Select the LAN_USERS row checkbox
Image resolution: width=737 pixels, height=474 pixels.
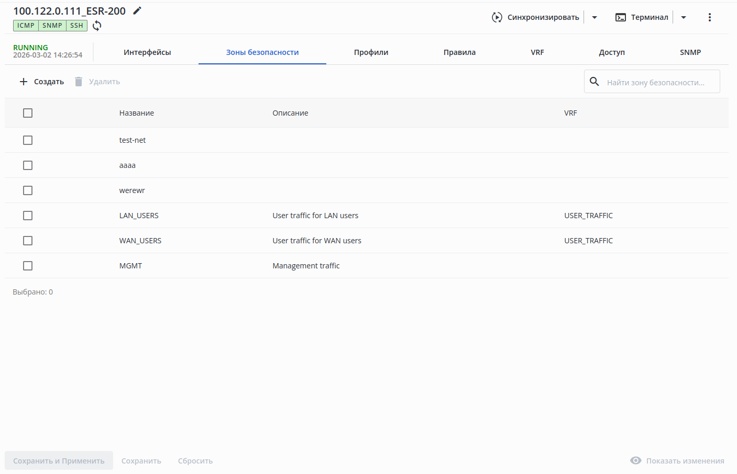[28, 216]
